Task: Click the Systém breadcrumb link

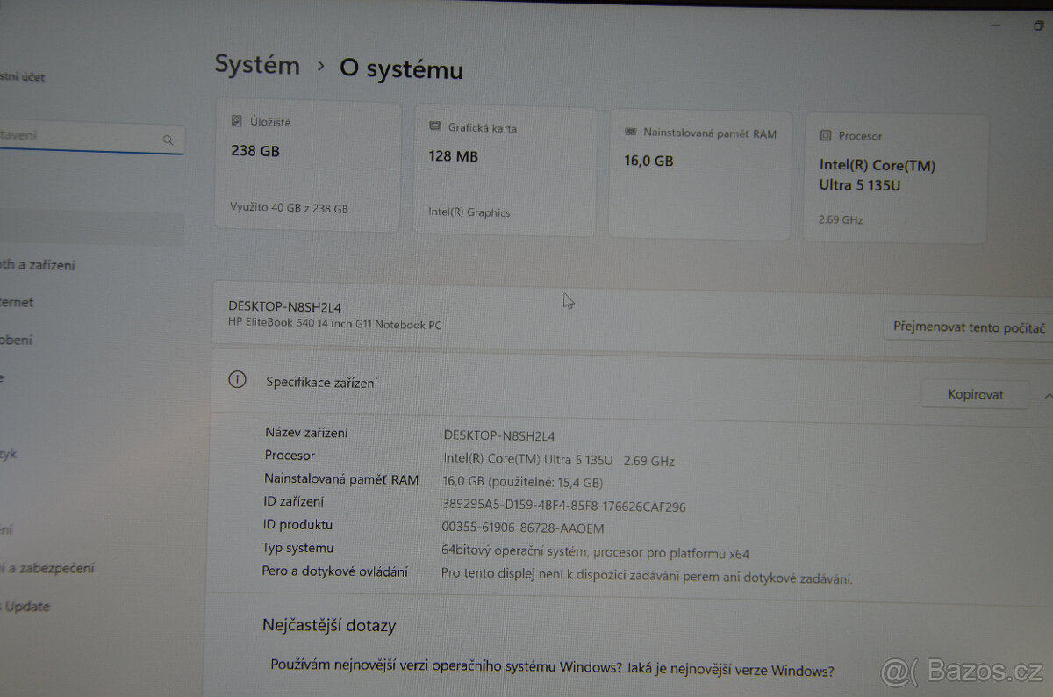Action: (x=257, y=64)
